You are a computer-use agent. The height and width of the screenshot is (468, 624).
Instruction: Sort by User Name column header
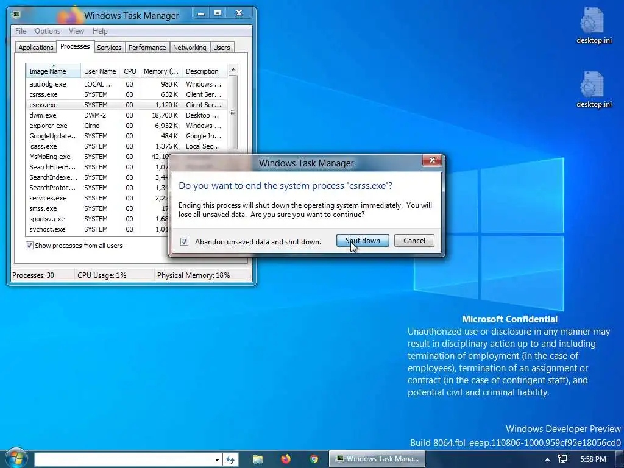tap(100, 71)
